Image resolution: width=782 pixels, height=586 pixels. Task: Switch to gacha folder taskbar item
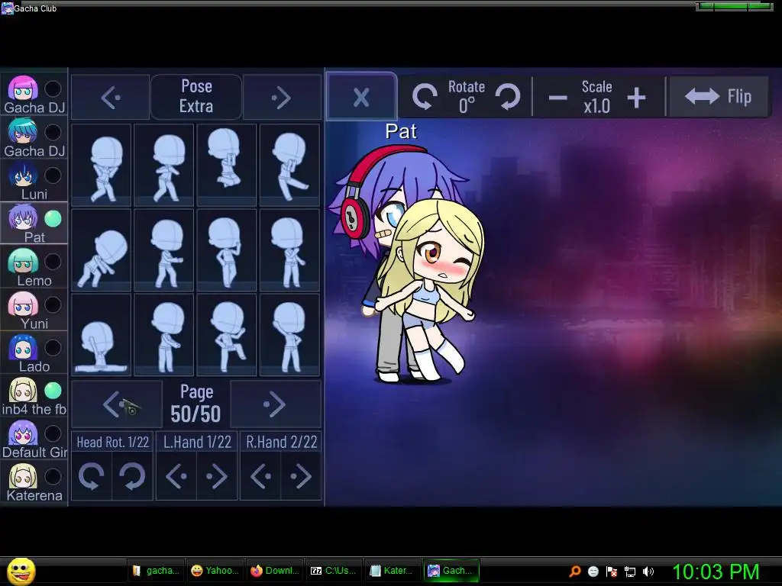click(156, 571)
